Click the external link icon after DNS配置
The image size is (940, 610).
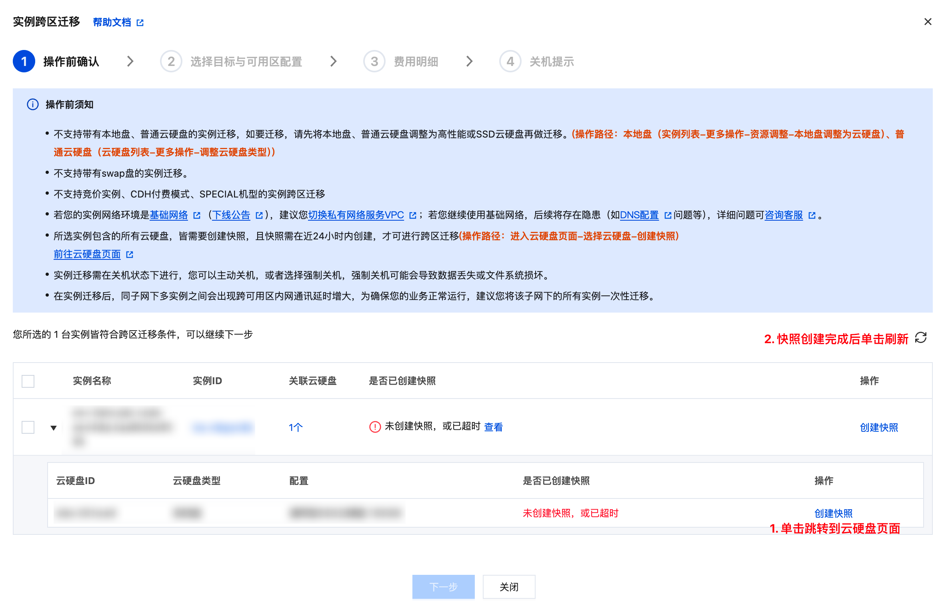[668, 215]
